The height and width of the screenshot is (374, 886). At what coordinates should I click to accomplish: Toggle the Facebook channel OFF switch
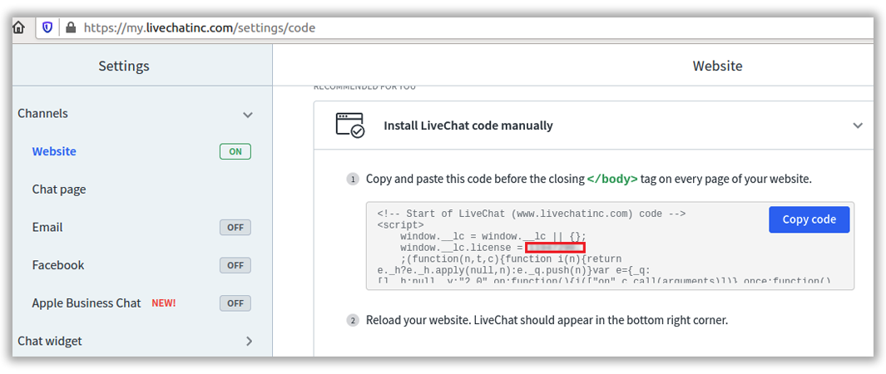(235, 265)
